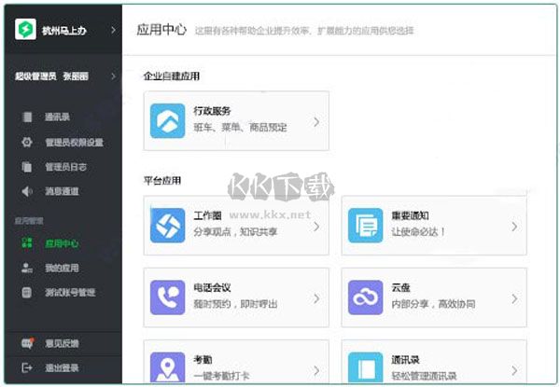
Task: Expand the 超级管理员 account chevron
Action: tap(113, 76)
